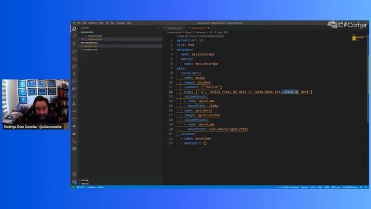Click the notifications bell in status bar
The image size is (371, 209).
pyautogui.click(x=366, y=187)
